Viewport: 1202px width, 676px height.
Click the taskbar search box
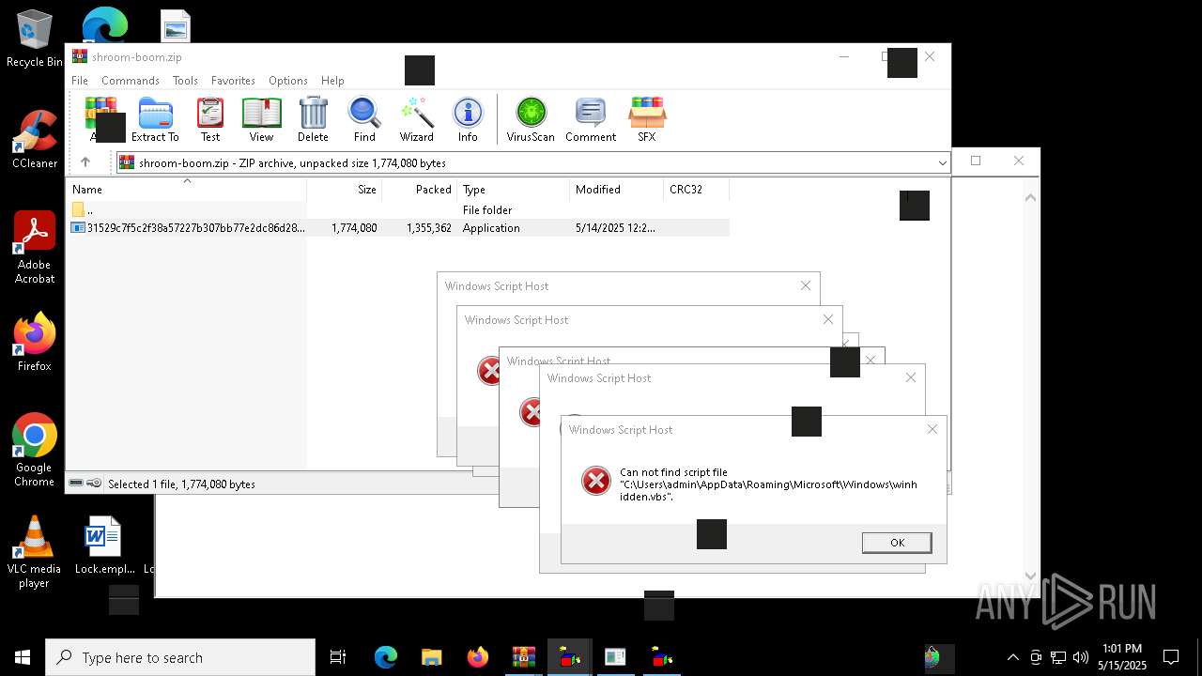[180, 657]
